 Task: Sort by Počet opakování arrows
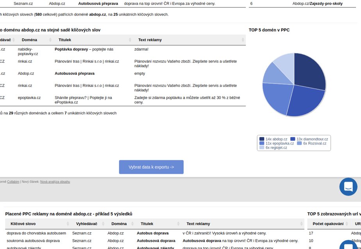(x=347, y=224)
